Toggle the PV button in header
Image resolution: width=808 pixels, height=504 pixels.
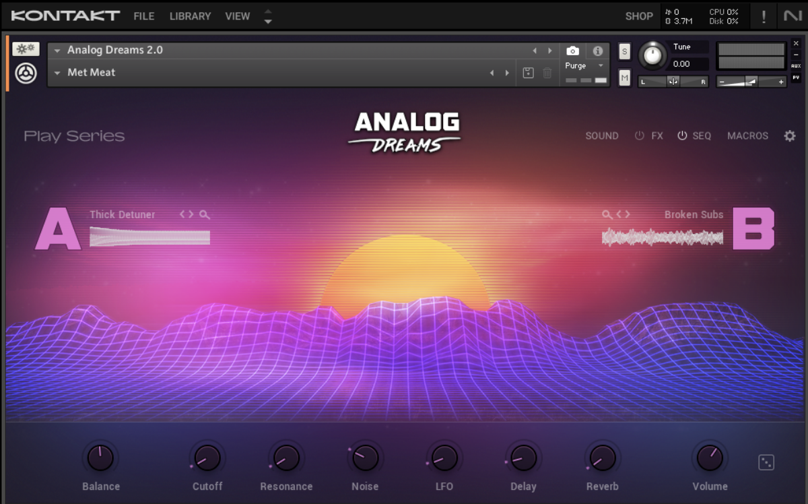(796, 77)
